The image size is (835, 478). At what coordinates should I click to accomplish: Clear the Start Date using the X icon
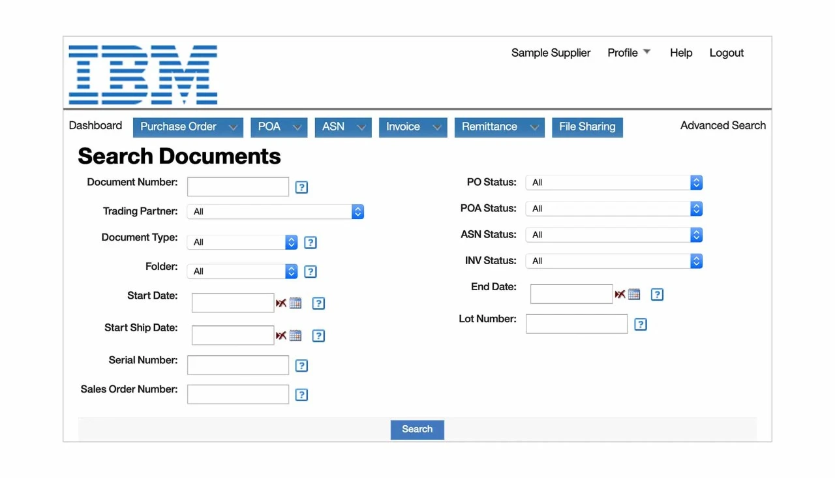click(x=281, y=303)
